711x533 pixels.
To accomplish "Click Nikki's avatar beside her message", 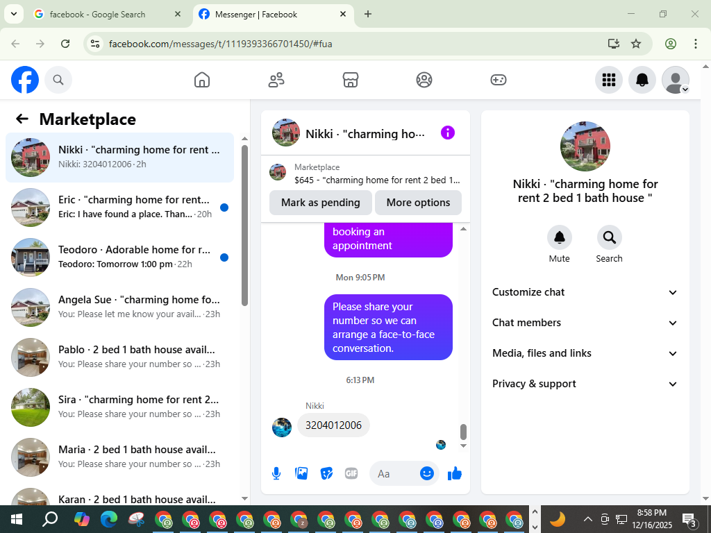I will 282,428.
